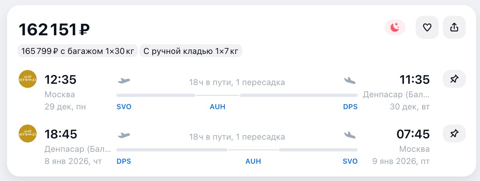Click the landing plane icon on outbound flight
Image resolution: width=480 pixels, height=181 pixels.
[x=350, y=80]
